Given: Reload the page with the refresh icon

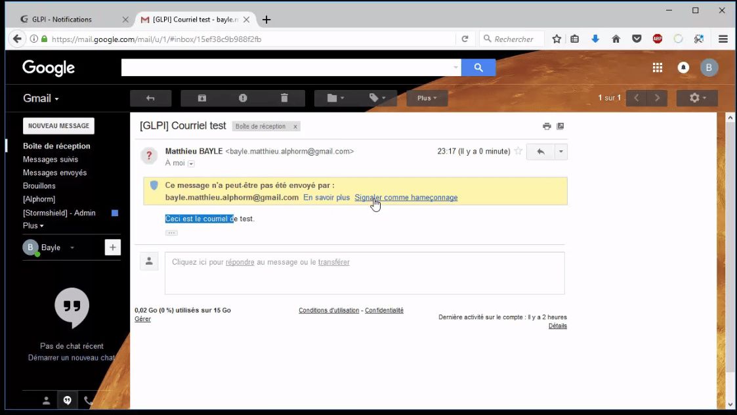Looking at the screenshot, I should pos(465,39).
